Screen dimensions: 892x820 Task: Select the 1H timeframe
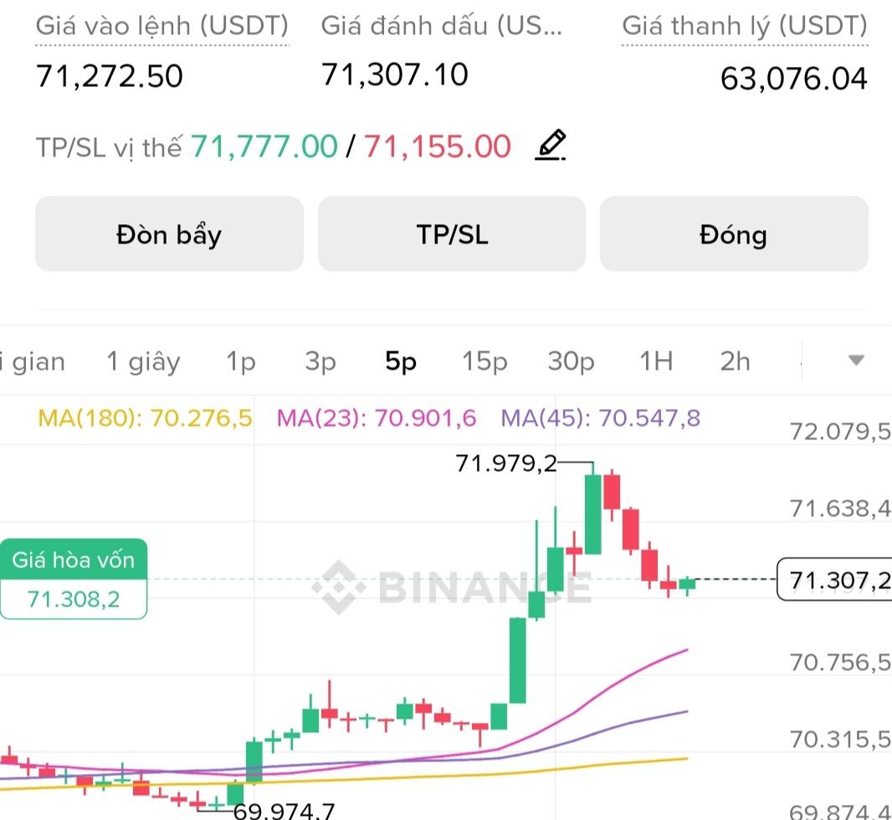656,361
